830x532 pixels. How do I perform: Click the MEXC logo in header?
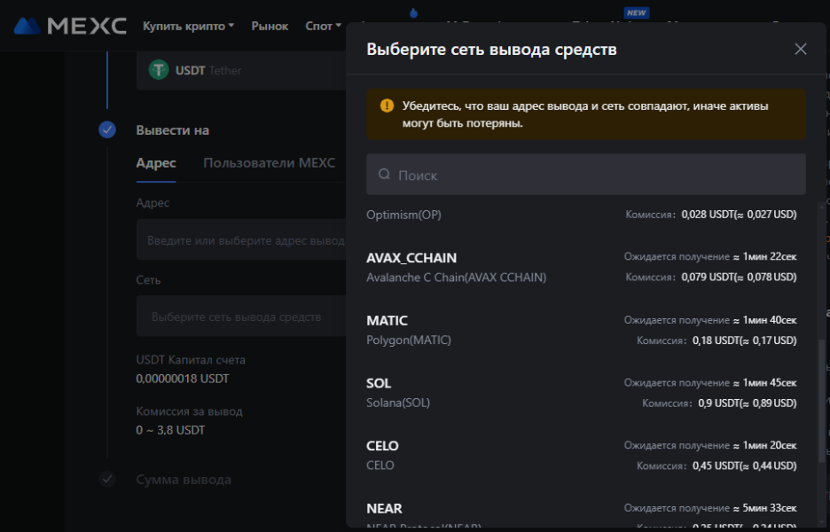coord(70,26)
